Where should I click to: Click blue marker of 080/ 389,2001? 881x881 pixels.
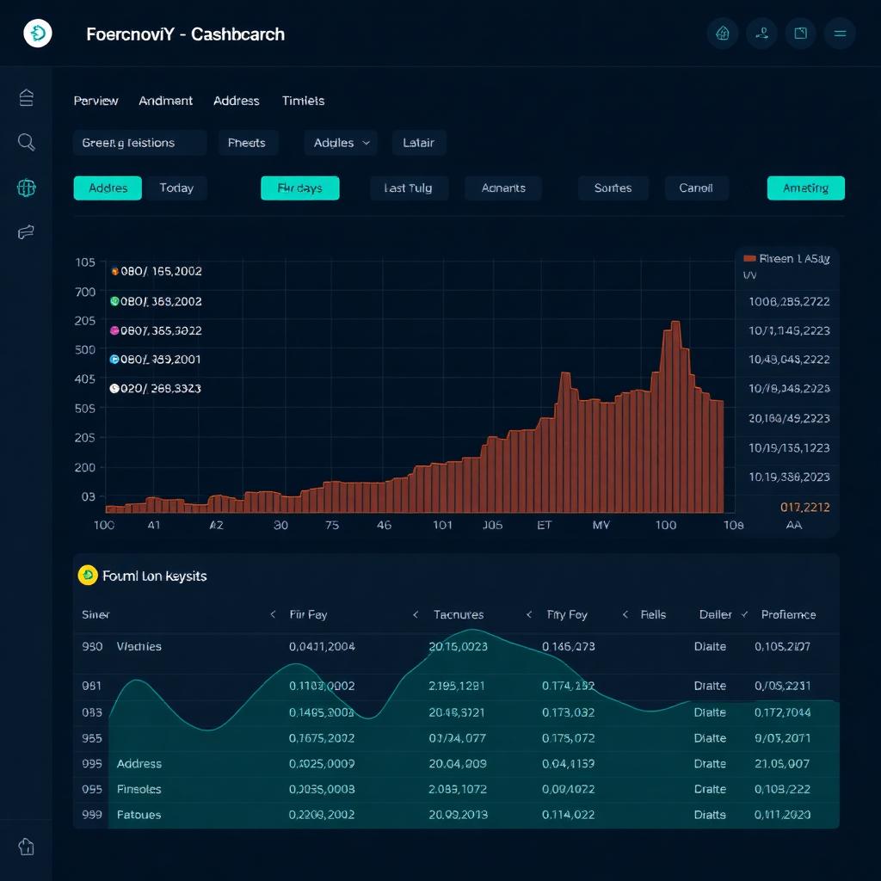[x=114, y=359]
